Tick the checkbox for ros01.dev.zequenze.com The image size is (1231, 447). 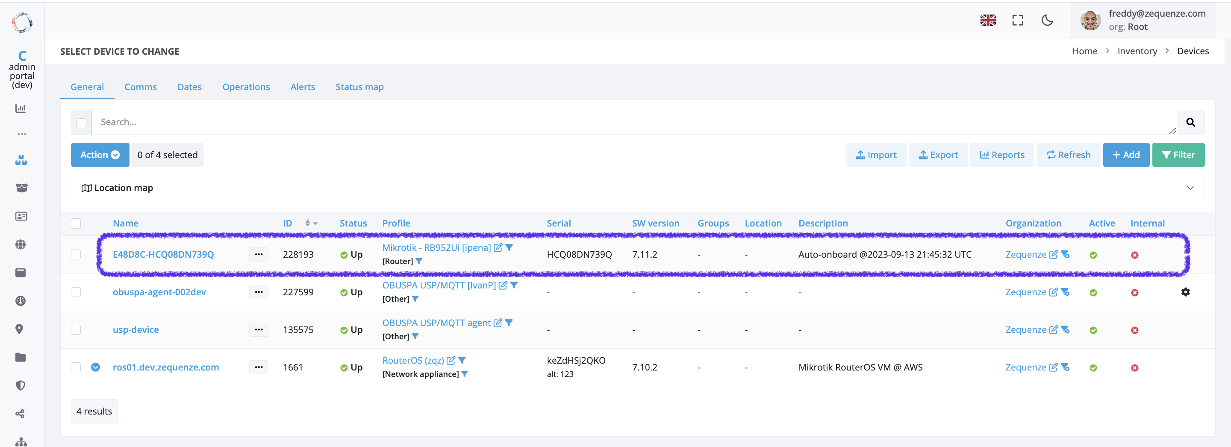pos(76,367)
